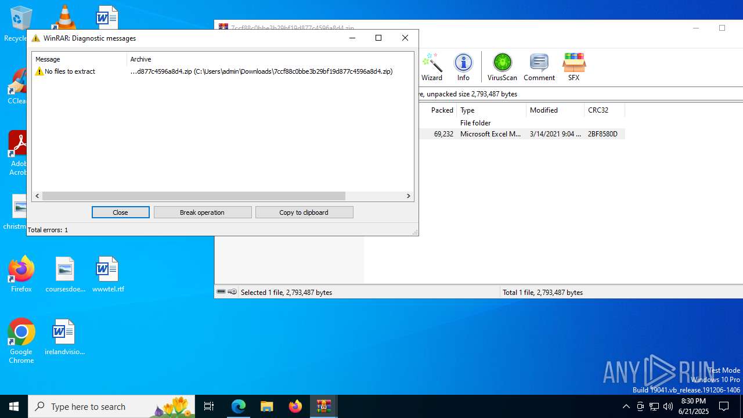The width and height of the screenshot is (743, 418).
Task: Click the CRC32 column header in WinRAR
Action: click(604, 110)
